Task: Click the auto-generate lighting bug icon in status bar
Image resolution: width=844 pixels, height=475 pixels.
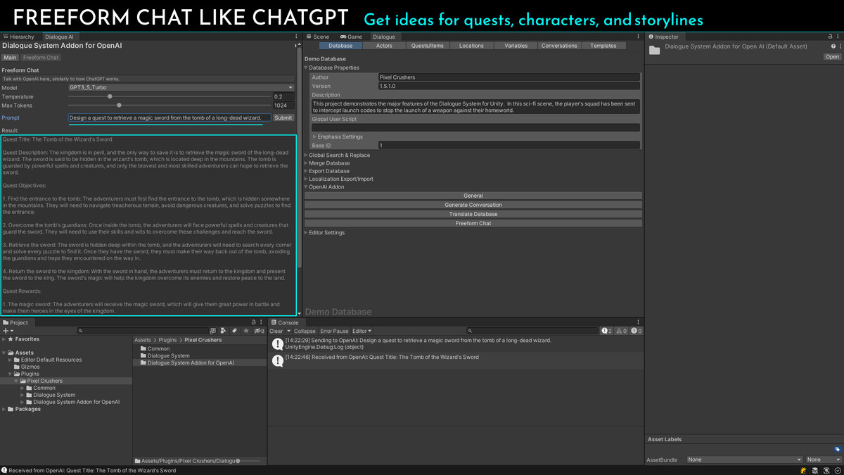Action: (803, 470)
